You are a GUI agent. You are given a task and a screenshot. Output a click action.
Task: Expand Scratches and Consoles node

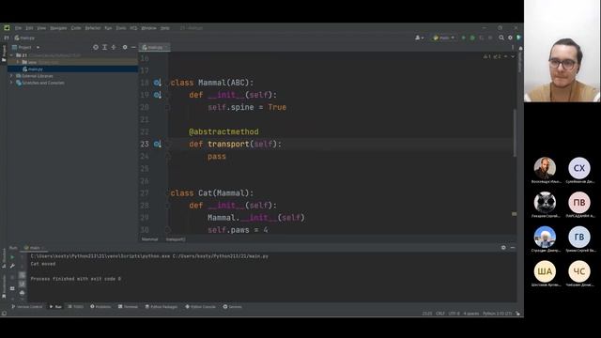[12, 83]
